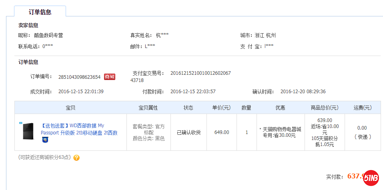Click the 可获返还商城积分63点 note
Viewport: 383px width, 190px height.
[45, 158]
